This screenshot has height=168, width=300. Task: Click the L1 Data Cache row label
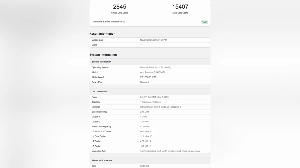tap(99, 136)
